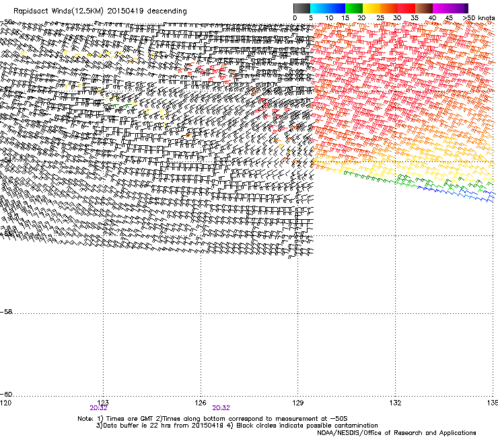Click the 'NOAA/NESDIS/Office of Research and Applications' credit
The width and height of the screenshot is (498, 437).
396,433
